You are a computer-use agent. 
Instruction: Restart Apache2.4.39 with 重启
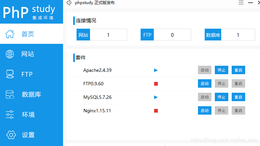tap(238, 70)
